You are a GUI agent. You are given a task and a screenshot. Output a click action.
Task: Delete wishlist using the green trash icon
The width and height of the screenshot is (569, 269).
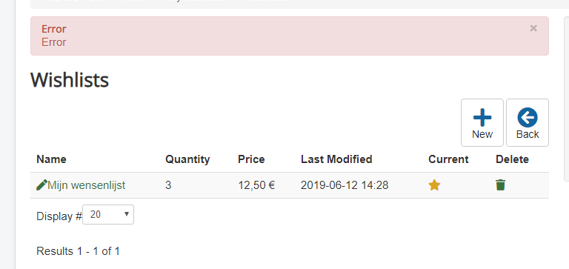pos(500,185)
